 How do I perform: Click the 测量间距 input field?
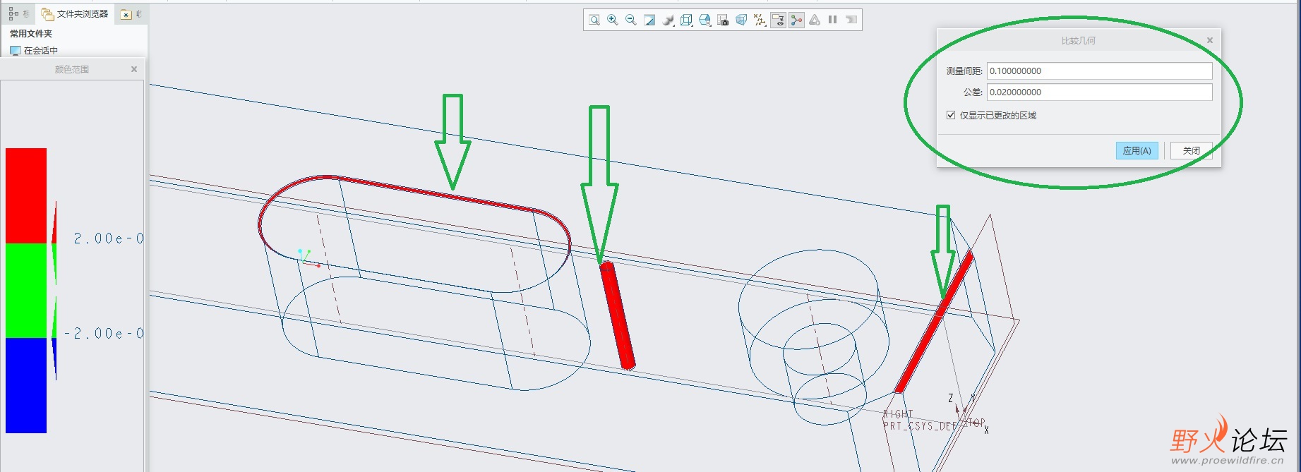pos(1099,71)
